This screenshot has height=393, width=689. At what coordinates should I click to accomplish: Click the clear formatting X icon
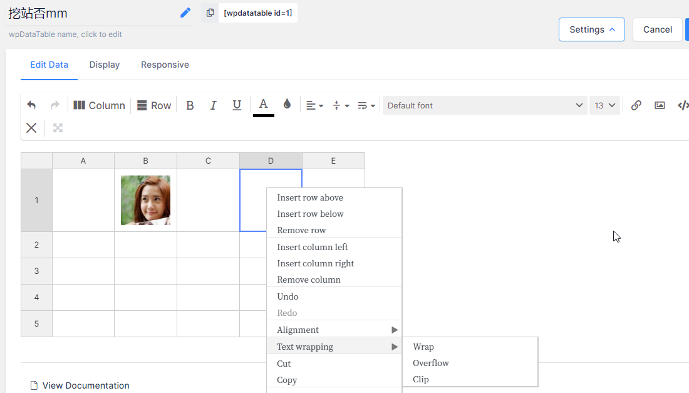(x=31, y=128)
